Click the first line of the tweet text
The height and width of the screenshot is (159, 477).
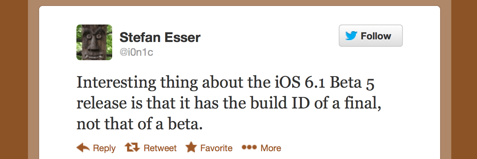[225, 82]
